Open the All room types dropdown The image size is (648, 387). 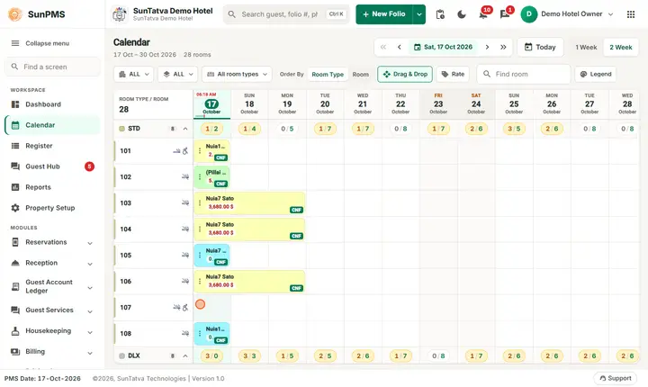(x=237, y=75)
